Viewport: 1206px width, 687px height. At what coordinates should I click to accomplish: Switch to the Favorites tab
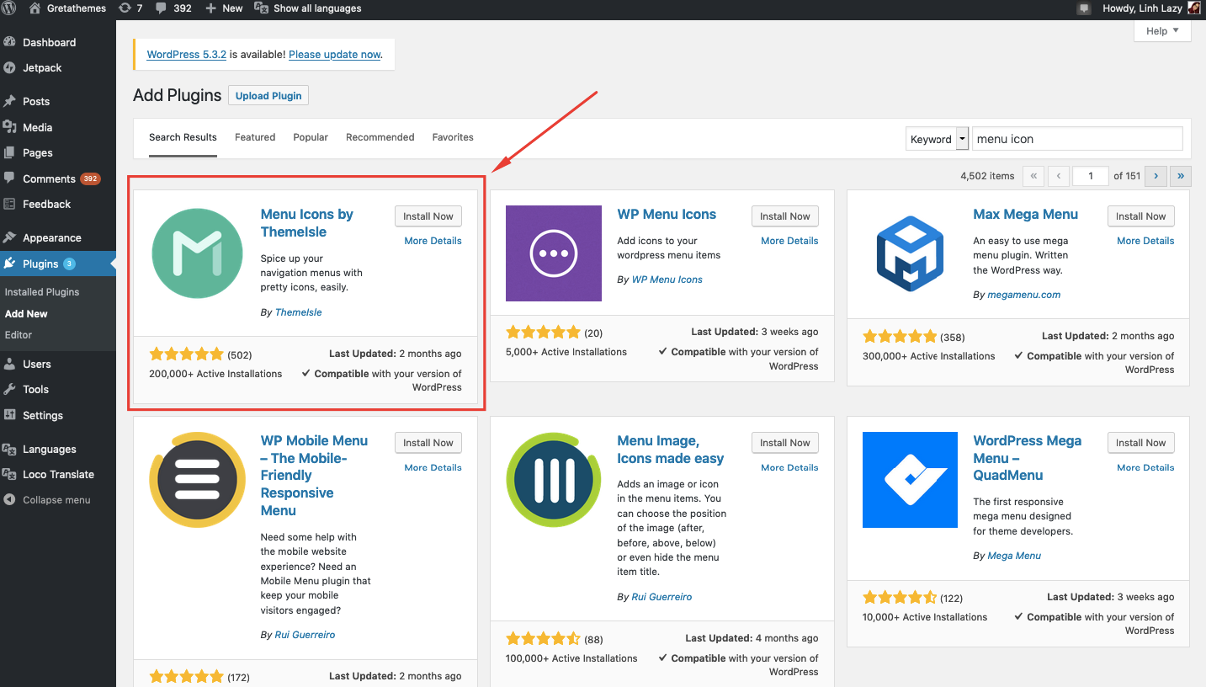pos(453,137)
